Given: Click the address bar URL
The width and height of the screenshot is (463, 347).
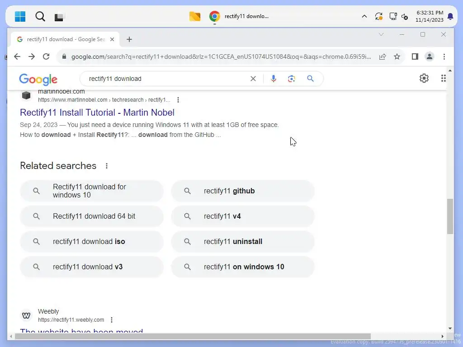Looking at the screenshot, I should click(221, 56).
